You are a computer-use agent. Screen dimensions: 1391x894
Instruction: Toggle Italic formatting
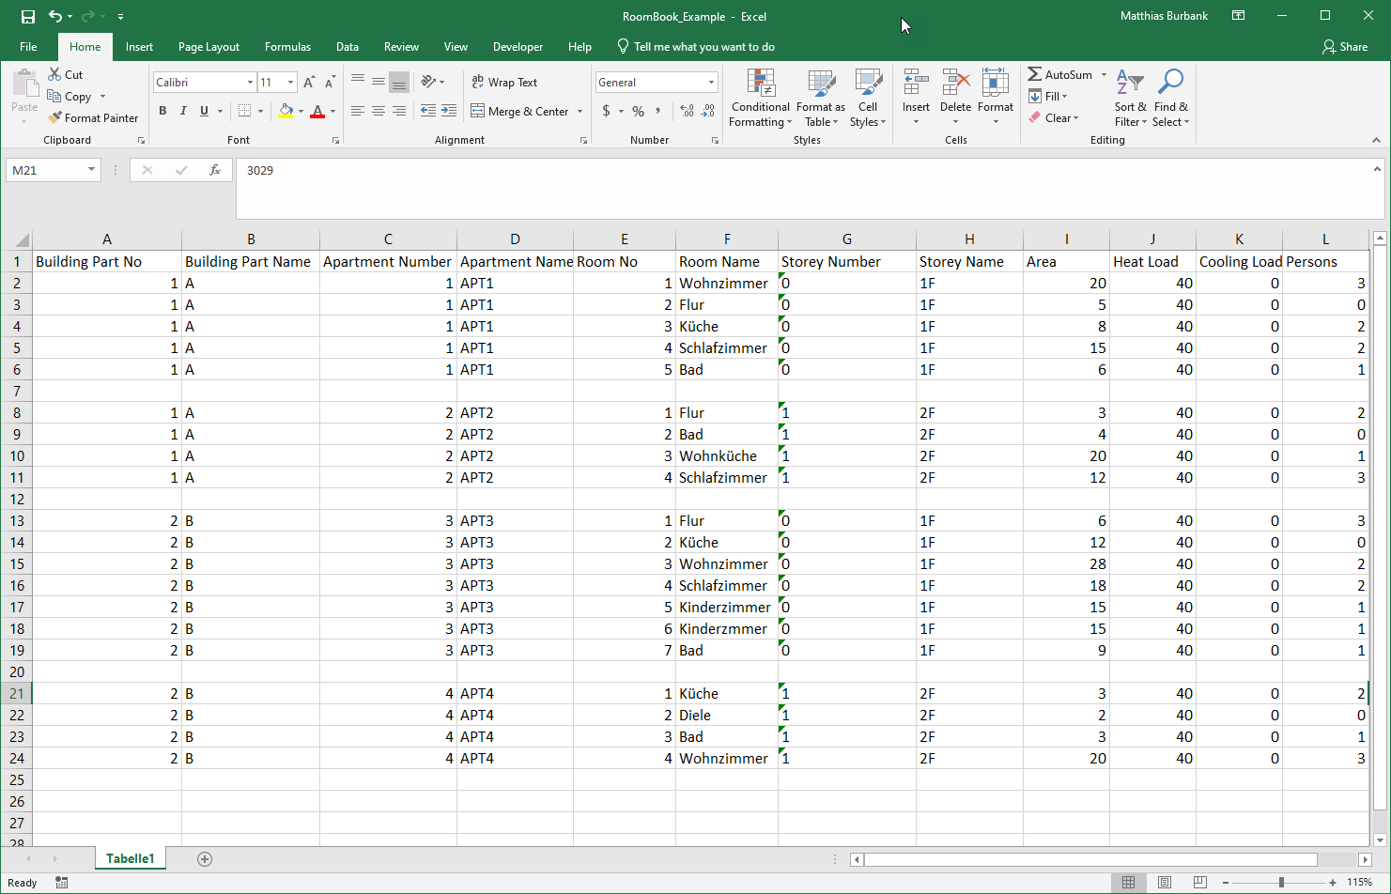pos(183,111)
